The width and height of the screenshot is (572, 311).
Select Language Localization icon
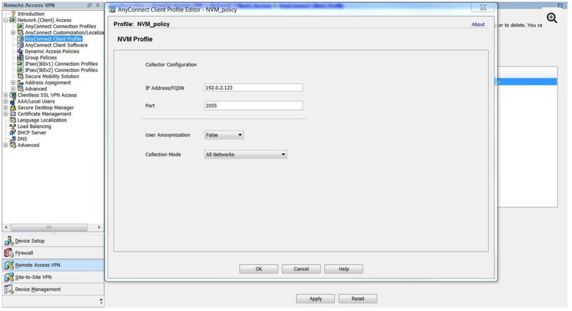[13, 120]
